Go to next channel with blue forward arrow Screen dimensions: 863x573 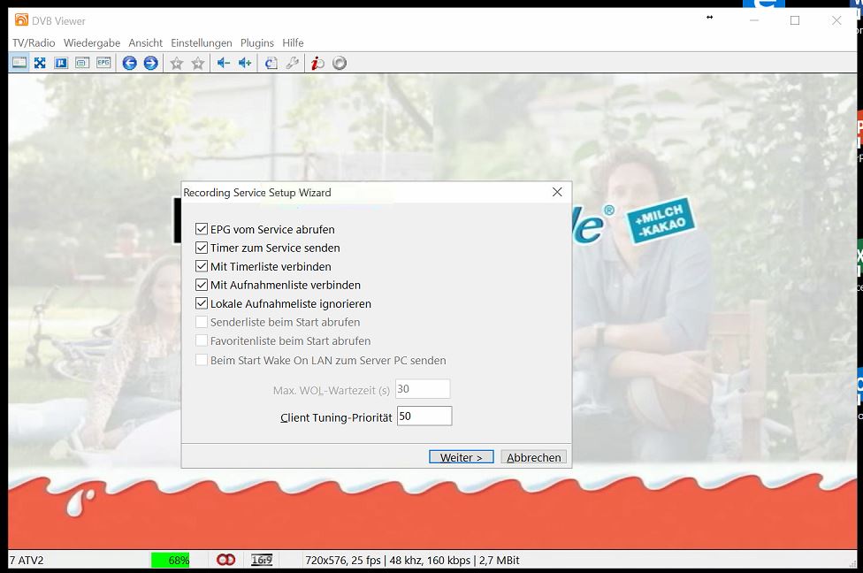click(x=151, y=63)
